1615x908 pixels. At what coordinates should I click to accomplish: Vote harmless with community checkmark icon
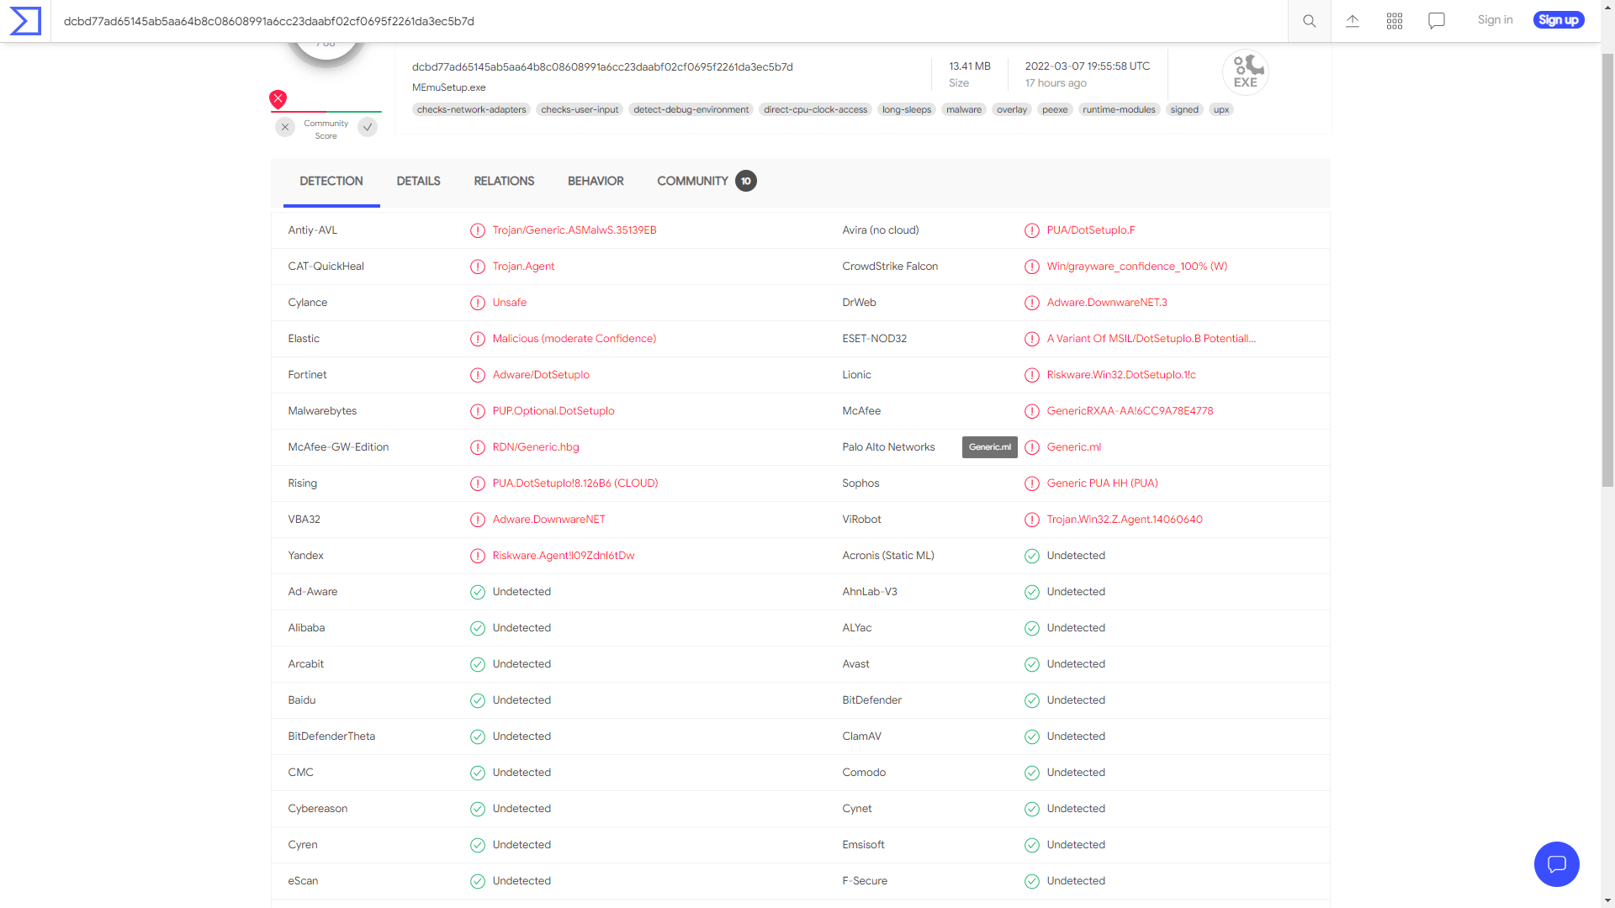(368, 127)
